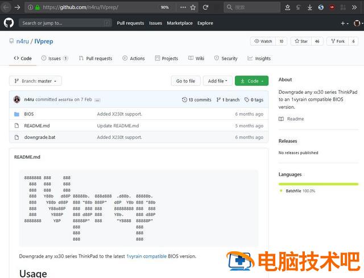Open the Add file dropdown

[x=217, y=81]
